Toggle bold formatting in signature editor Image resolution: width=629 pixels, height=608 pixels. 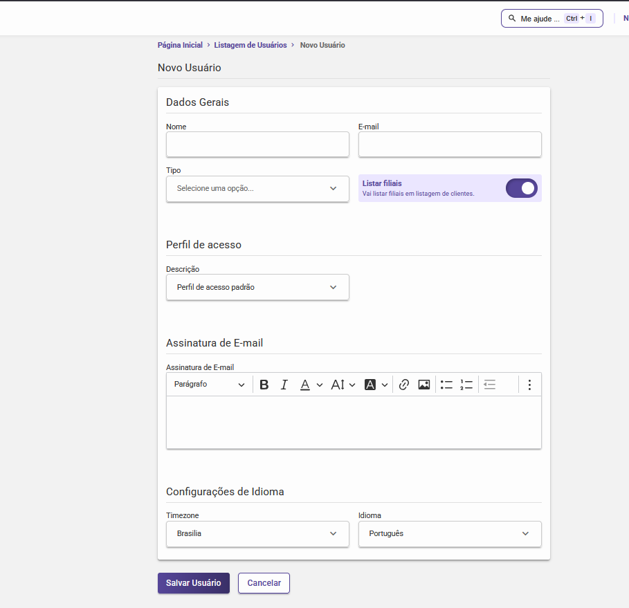(x=264, y=385)
